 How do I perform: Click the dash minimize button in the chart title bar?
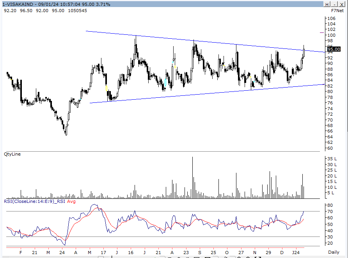pos(334,4)
